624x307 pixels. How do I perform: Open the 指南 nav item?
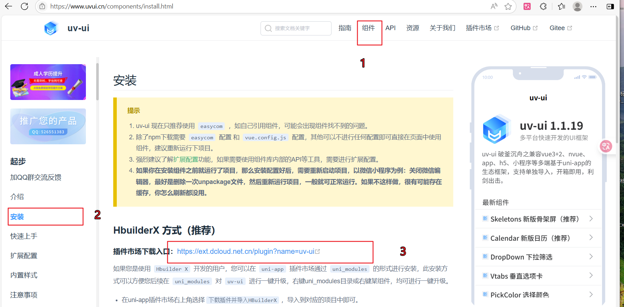pos(345,28)
